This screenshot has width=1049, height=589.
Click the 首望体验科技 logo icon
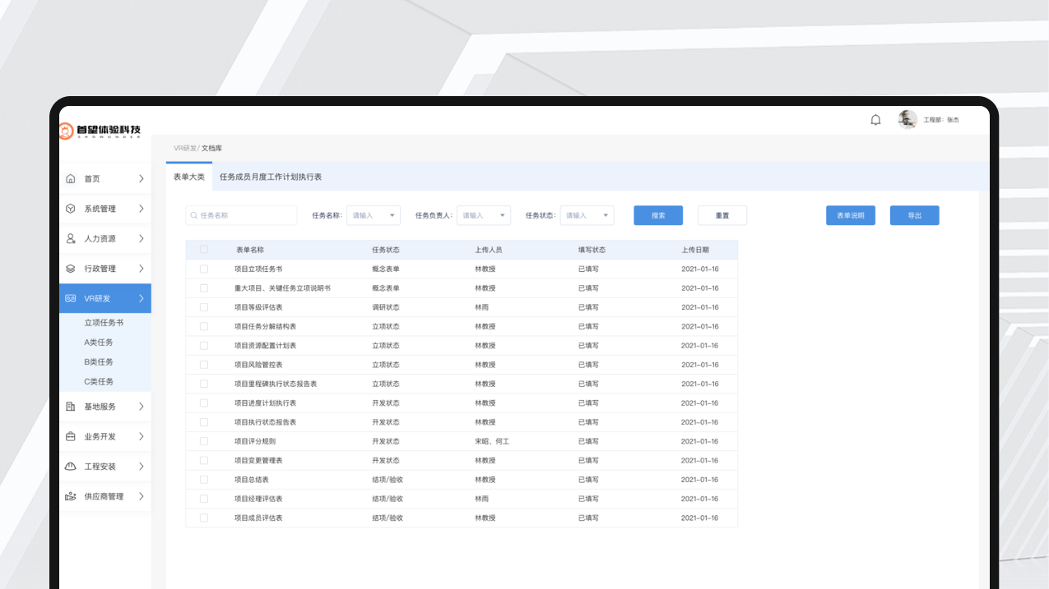(66, 131)
